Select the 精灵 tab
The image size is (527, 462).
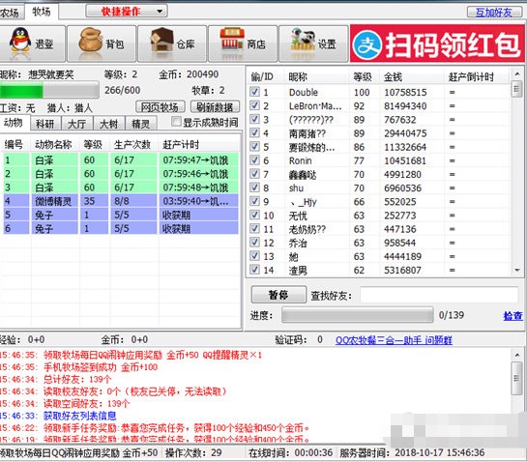(140, 124)
